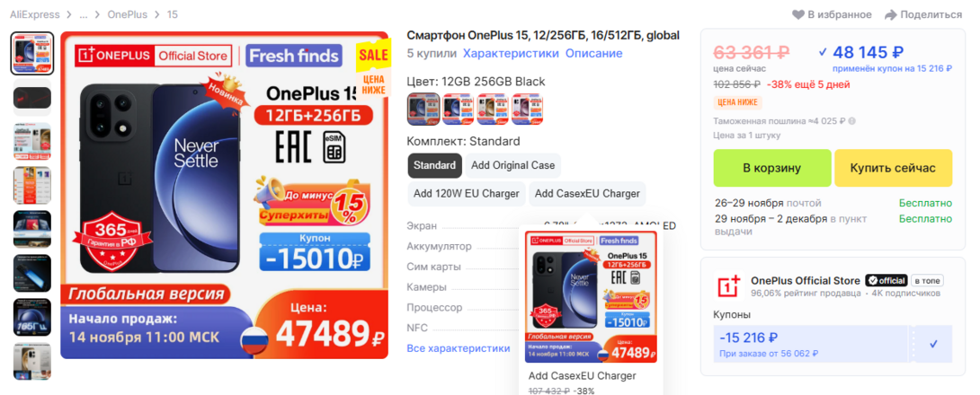Select the first 12GB 256GB Black color swatch
The image size is (980, 395).
tap(423, 109)
